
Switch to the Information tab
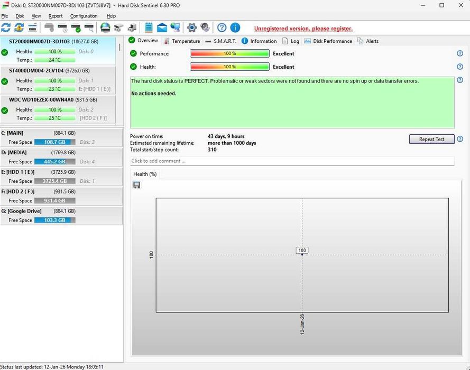pyautogui.click(x=259, y=41)
